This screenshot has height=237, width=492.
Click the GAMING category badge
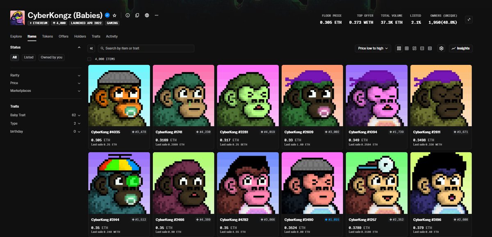click(113, 23)
